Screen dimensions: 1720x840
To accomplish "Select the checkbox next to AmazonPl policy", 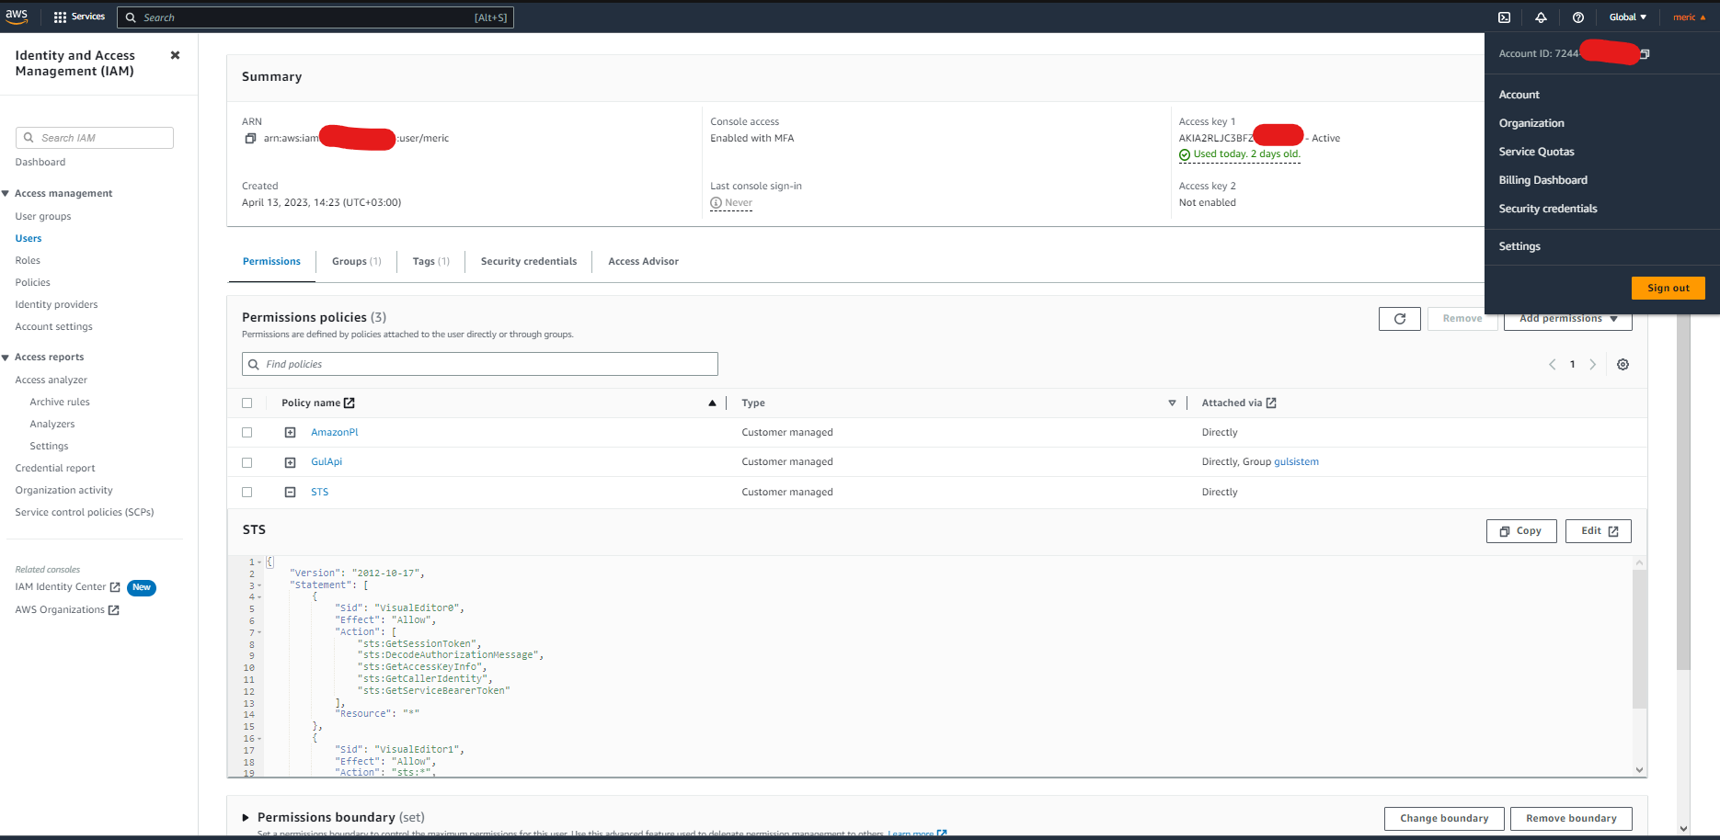I will click(247, 432).
